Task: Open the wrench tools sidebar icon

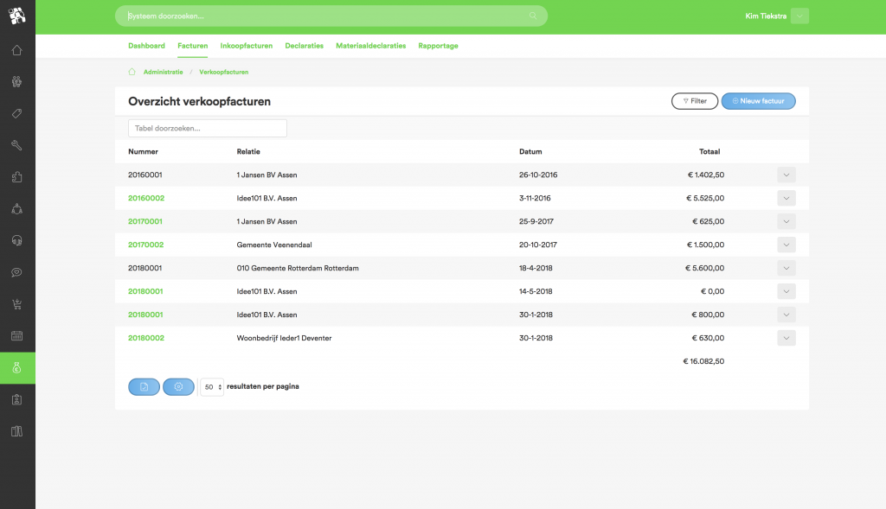Action: (x=17, y=145)
